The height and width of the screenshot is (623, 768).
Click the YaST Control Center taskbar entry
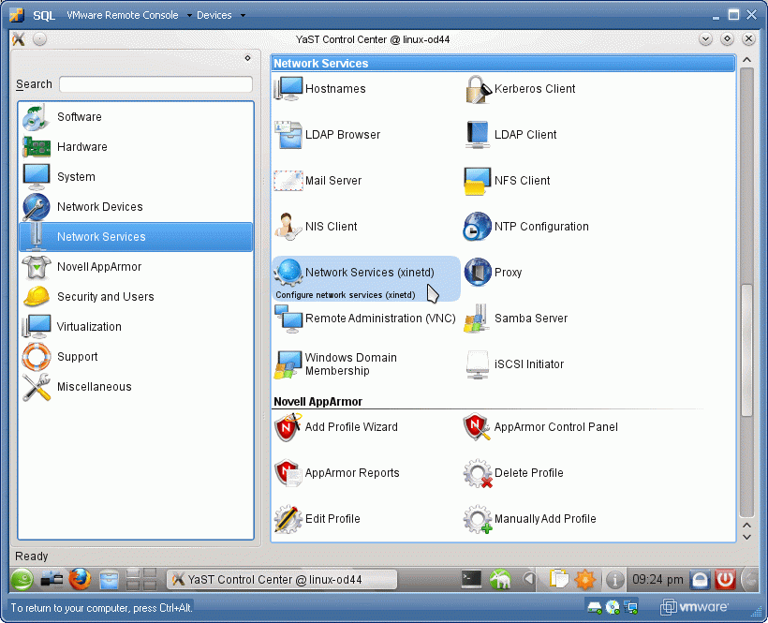pyautogui.click(x=282, y=580)
